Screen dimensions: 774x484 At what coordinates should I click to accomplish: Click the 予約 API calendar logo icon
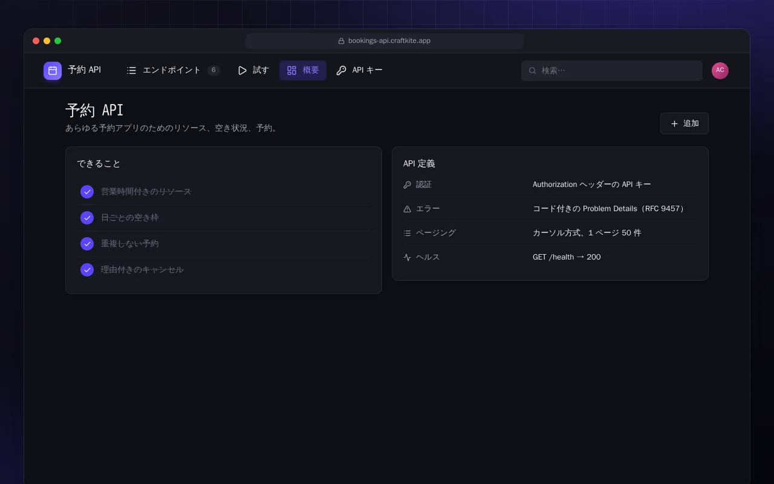coord(53,71)
